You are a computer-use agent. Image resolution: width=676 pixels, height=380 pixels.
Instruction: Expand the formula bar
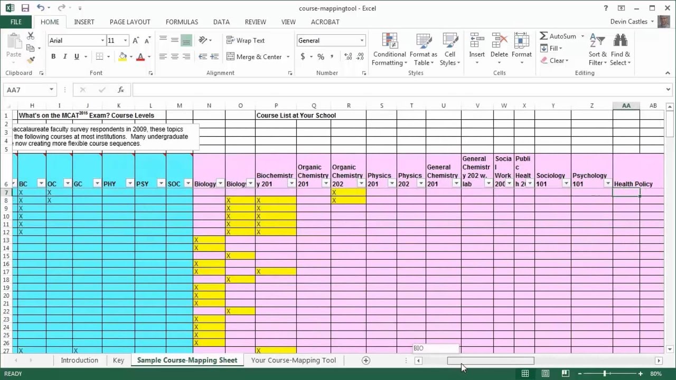tap(669, 90)
